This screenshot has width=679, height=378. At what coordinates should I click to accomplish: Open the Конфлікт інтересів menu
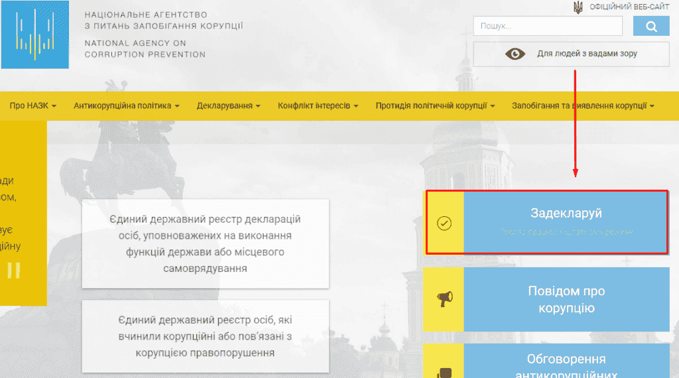coord(318,106)
